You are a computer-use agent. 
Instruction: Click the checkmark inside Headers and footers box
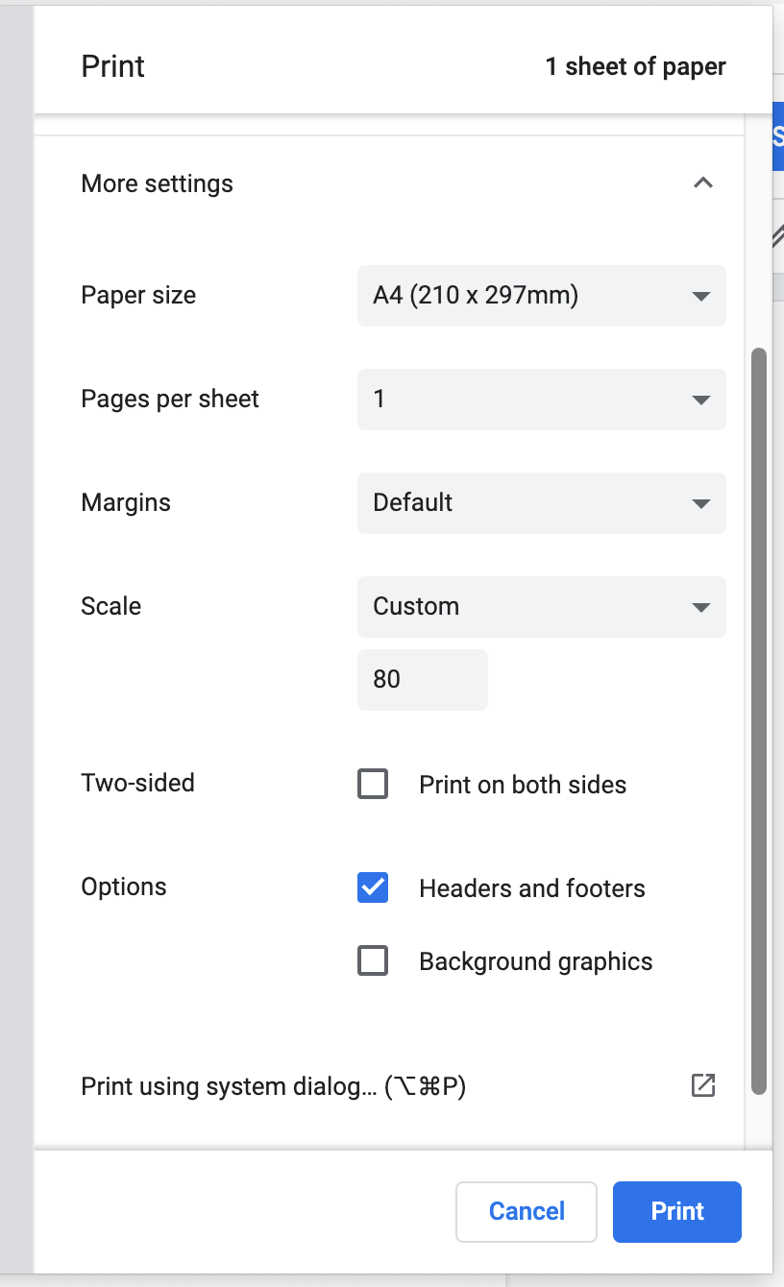(x=373, y=888)
